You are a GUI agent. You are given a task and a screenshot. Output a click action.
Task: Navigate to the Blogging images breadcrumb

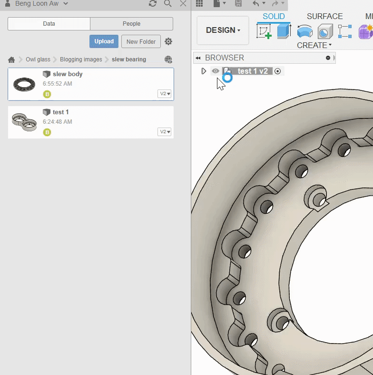pyautogui.click(x=81, y=59)
